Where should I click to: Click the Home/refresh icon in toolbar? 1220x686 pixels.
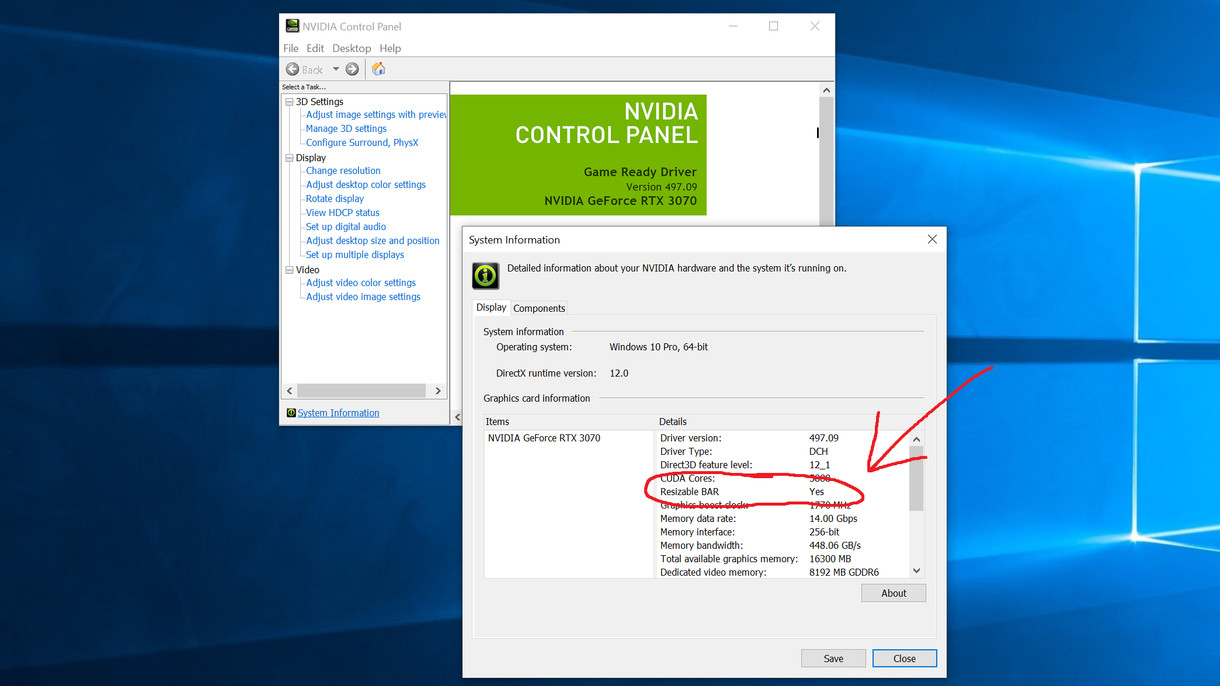coord(378,69)
